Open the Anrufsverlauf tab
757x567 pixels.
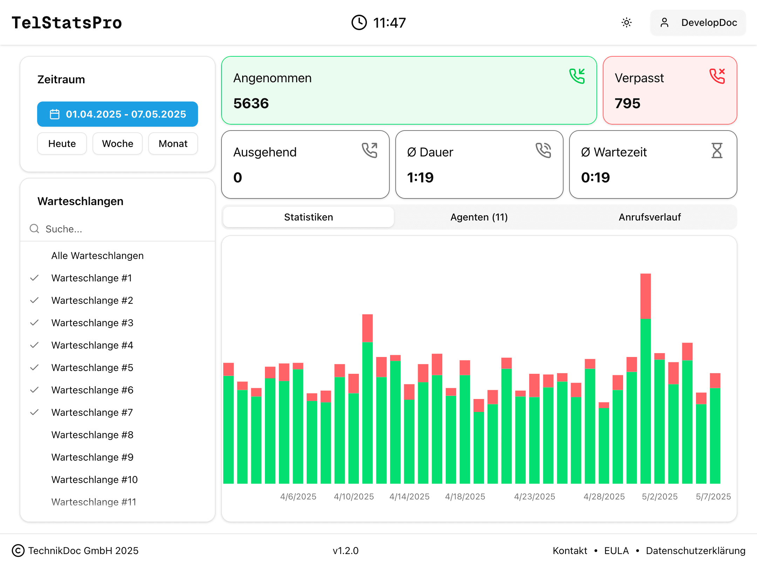coord(650,217)
